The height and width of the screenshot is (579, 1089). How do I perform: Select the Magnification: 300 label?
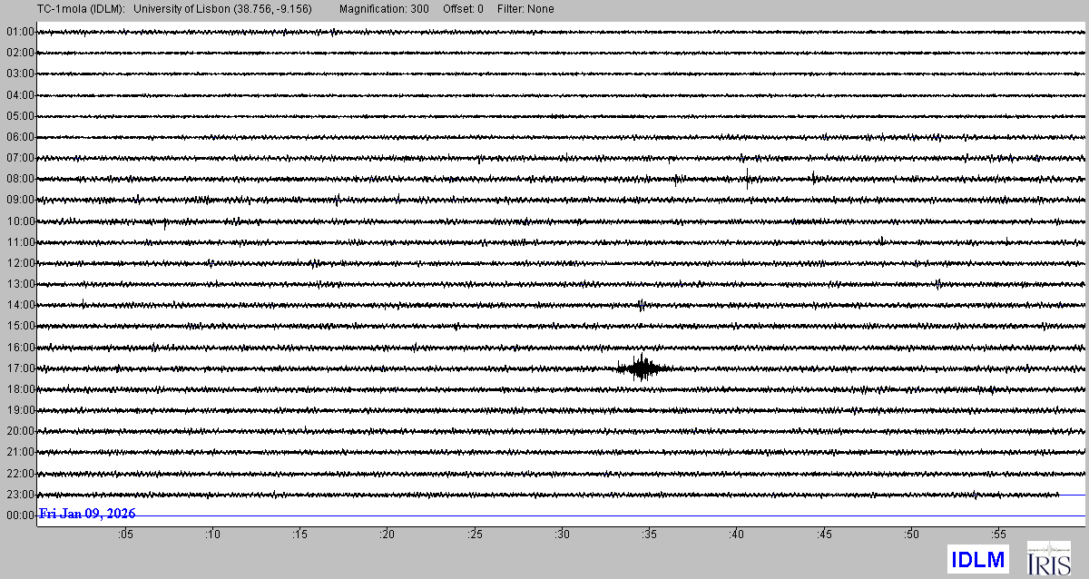[384, 9]
